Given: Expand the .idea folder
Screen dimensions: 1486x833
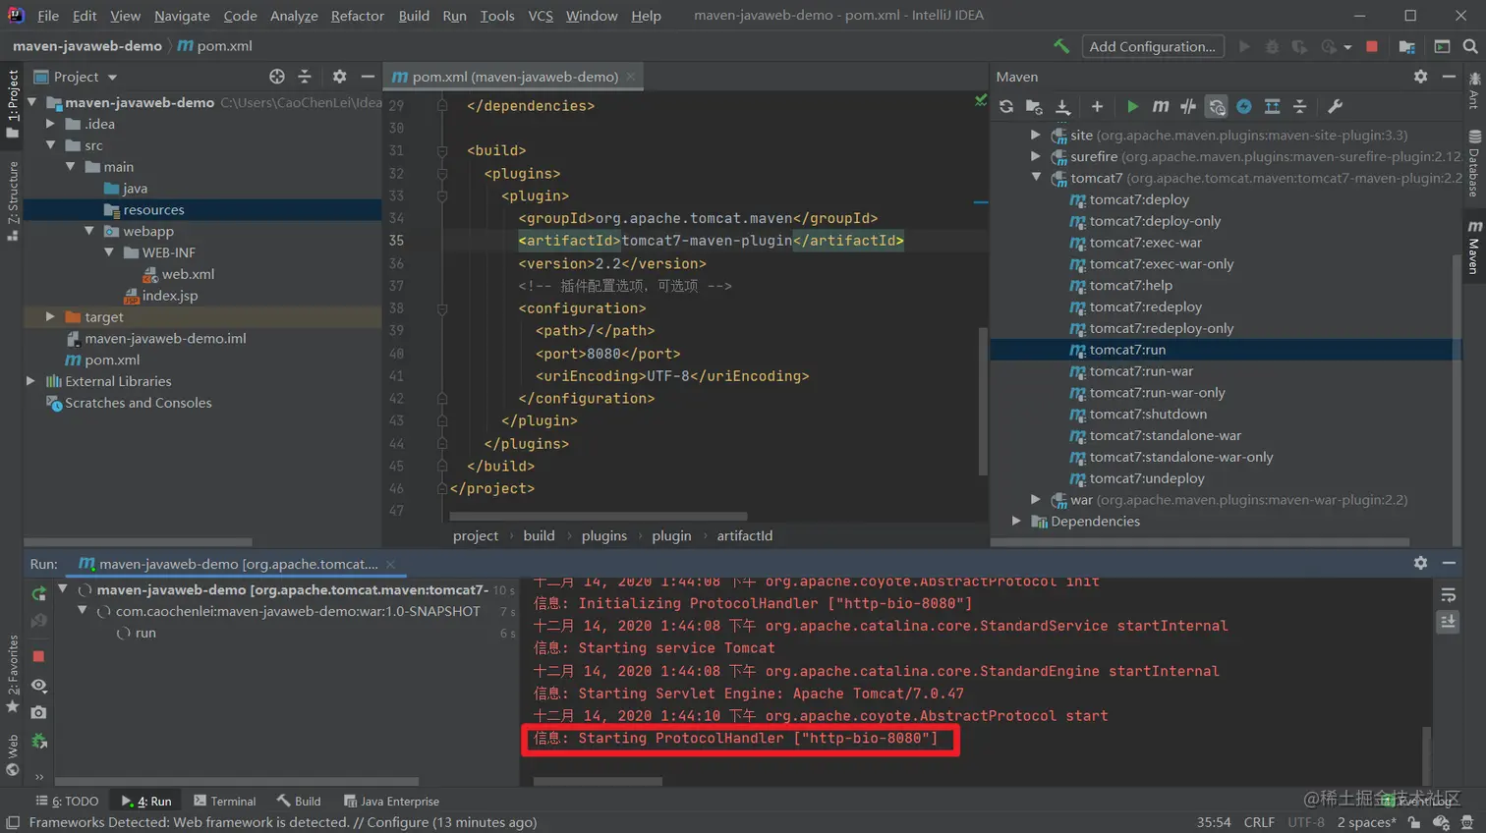Looking at the screenshot, I should (51, 124).
